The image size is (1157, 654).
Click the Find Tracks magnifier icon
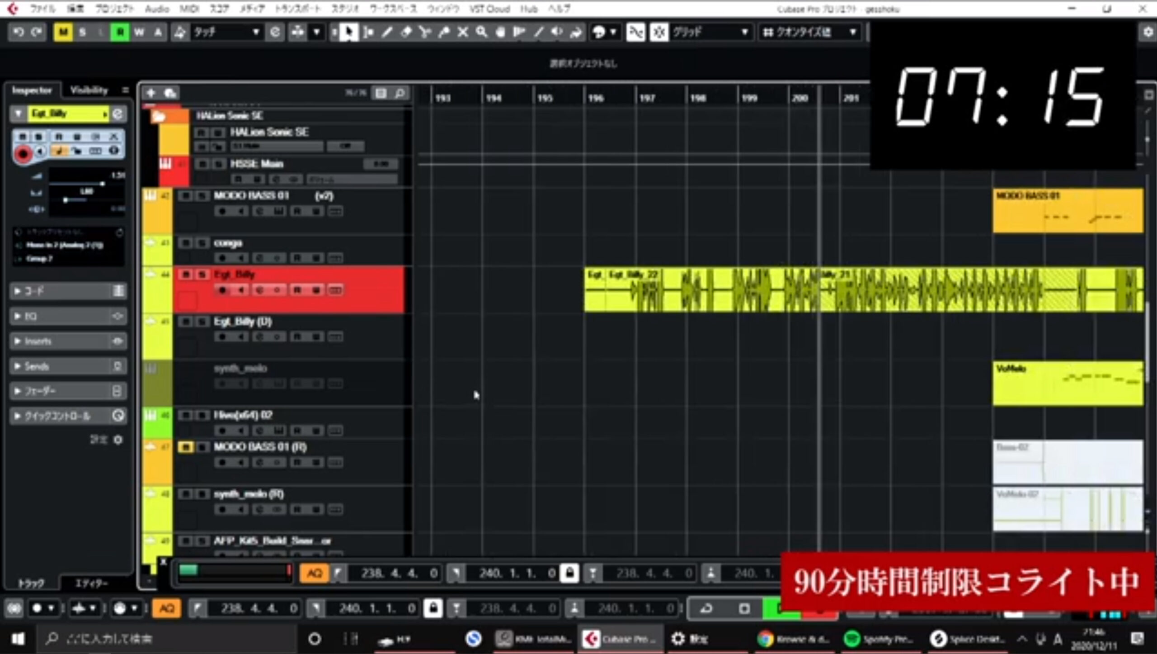(400, 93)
